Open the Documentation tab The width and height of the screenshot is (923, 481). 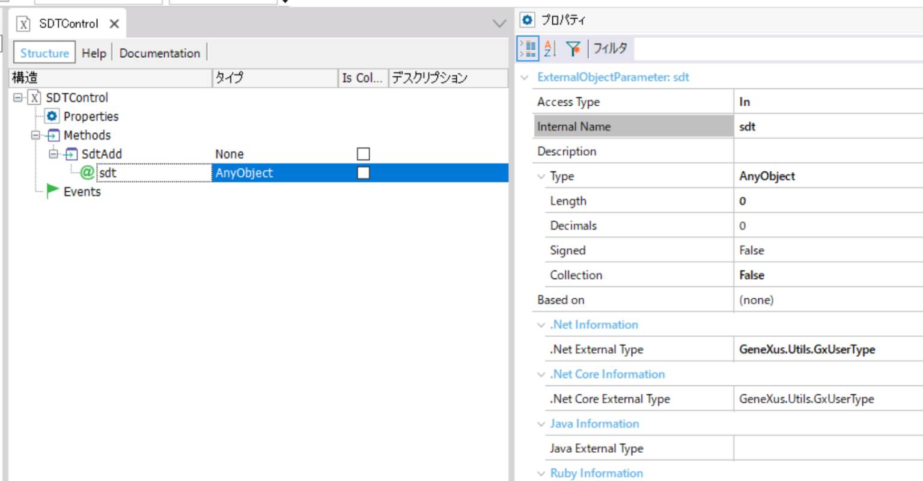click(x=159, y=53)
